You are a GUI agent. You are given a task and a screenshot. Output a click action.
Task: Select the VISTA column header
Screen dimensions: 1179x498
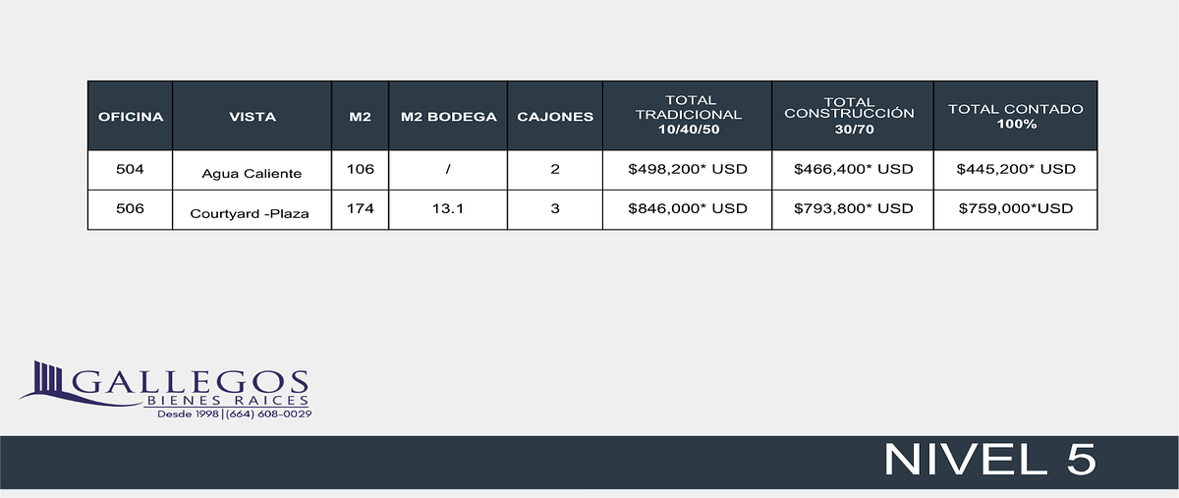click(x=253, y=116)
